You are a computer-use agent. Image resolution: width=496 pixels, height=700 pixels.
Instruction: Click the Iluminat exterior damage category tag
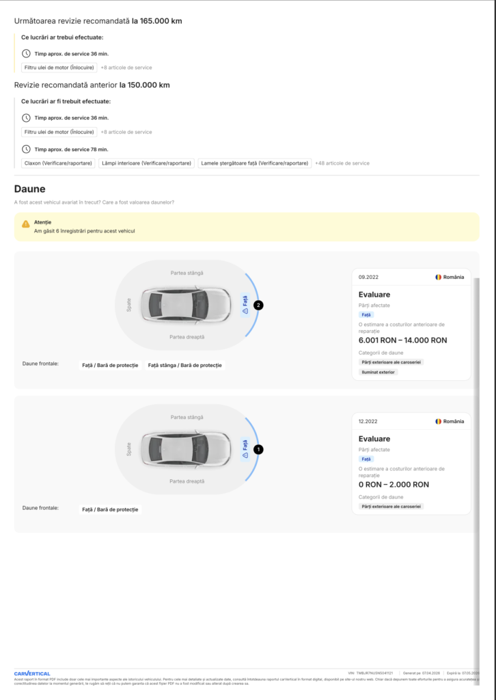[x=378, y=372]
